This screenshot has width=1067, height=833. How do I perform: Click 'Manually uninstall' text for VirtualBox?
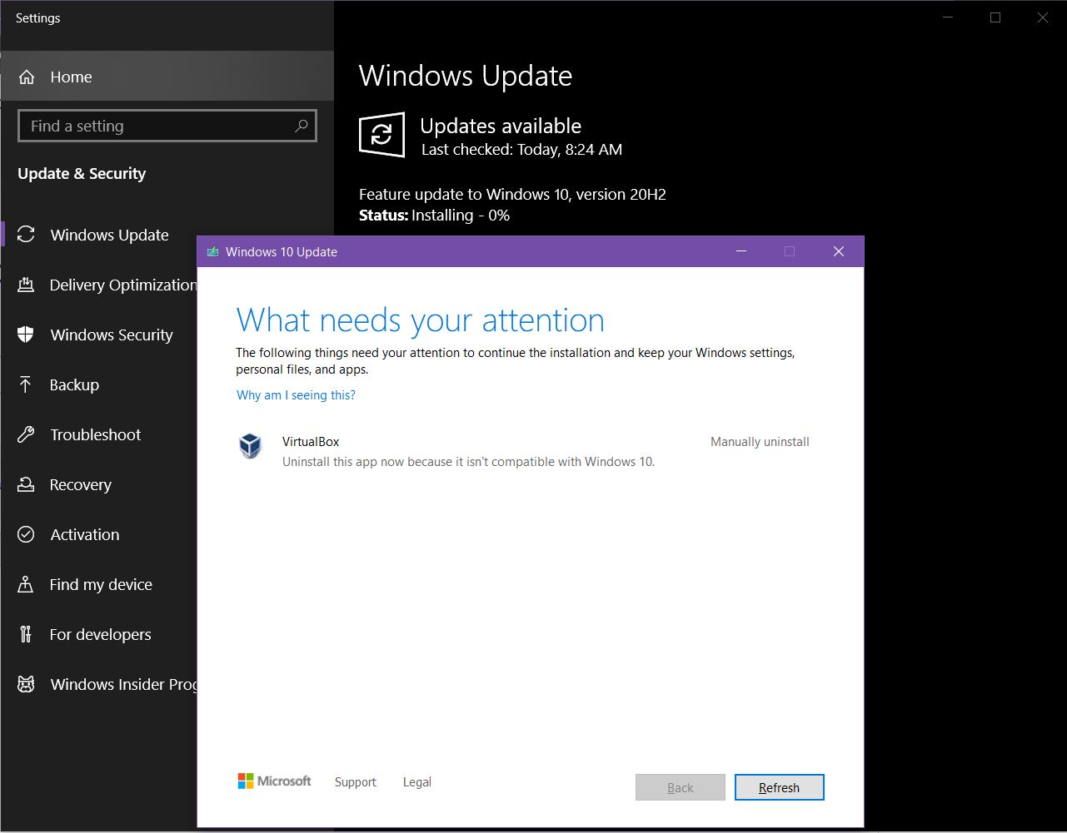point(760,442)
